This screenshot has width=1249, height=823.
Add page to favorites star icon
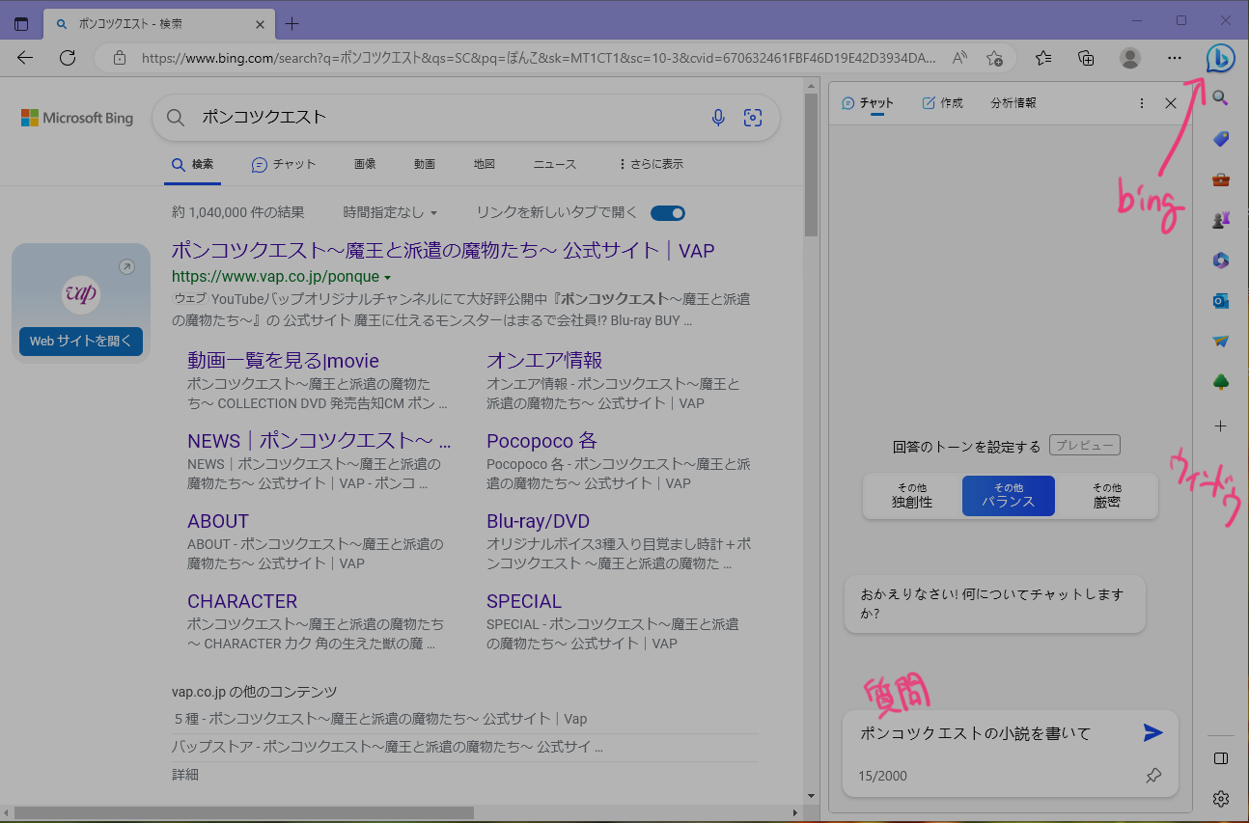995,58
